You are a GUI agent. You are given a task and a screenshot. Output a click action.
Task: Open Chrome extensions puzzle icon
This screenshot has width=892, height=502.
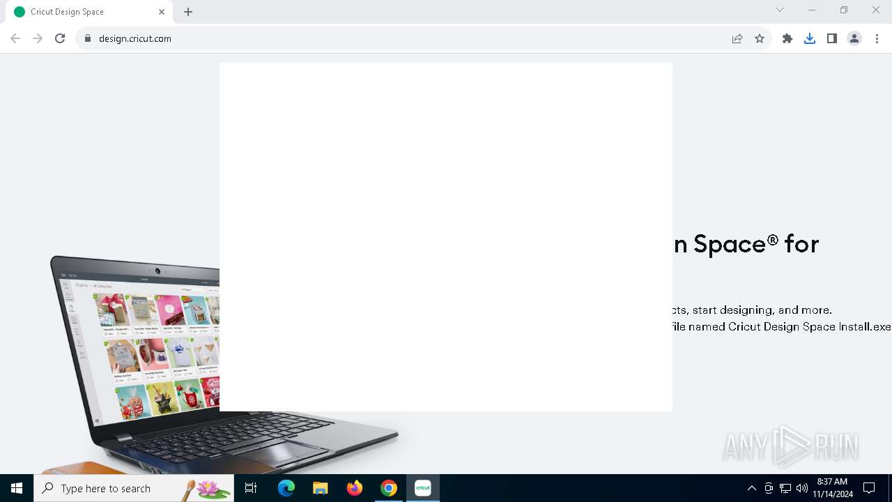pos(787,38)
